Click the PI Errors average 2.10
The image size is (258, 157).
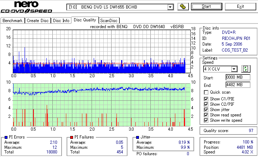pos(54,142)
